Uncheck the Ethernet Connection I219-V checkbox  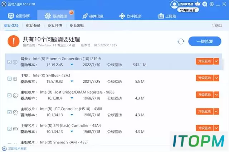[10, 62]
